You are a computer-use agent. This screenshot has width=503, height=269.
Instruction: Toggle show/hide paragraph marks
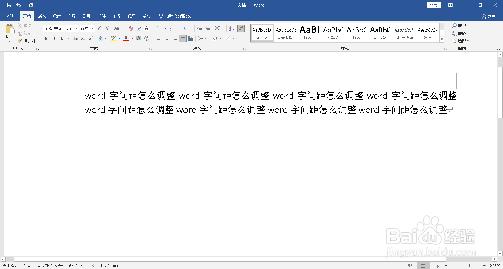pos(241,28)
